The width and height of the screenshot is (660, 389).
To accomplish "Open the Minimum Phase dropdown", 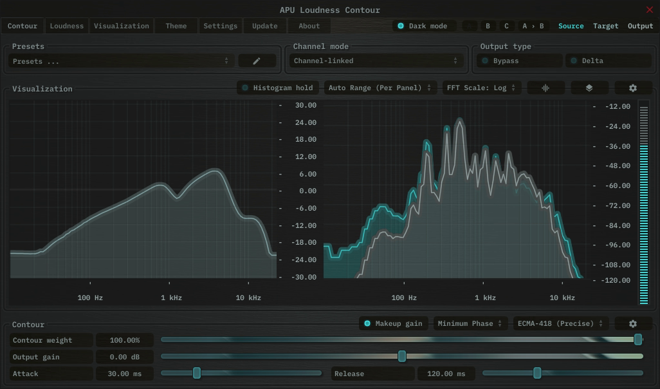I will click(x=470, y=323).
